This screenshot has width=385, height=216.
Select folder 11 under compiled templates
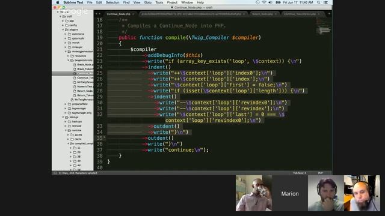click(x=73, y=148)
